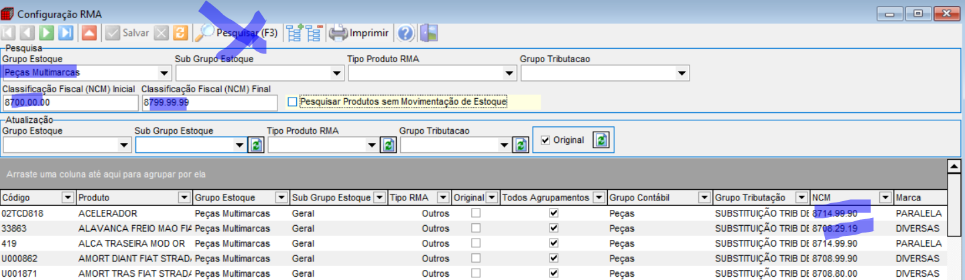Open the help question mark icon
Viewport: 965px width, 280px height.
click(405, 33)
